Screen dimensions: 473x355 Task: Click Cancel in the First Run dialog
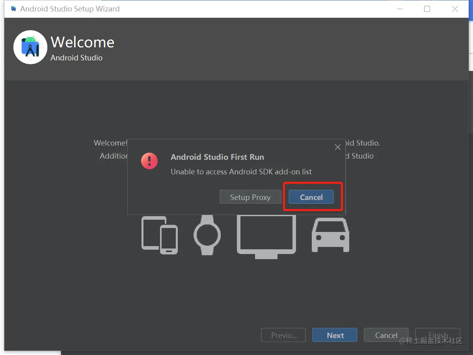pyautogui.click(x=311, y=197)
